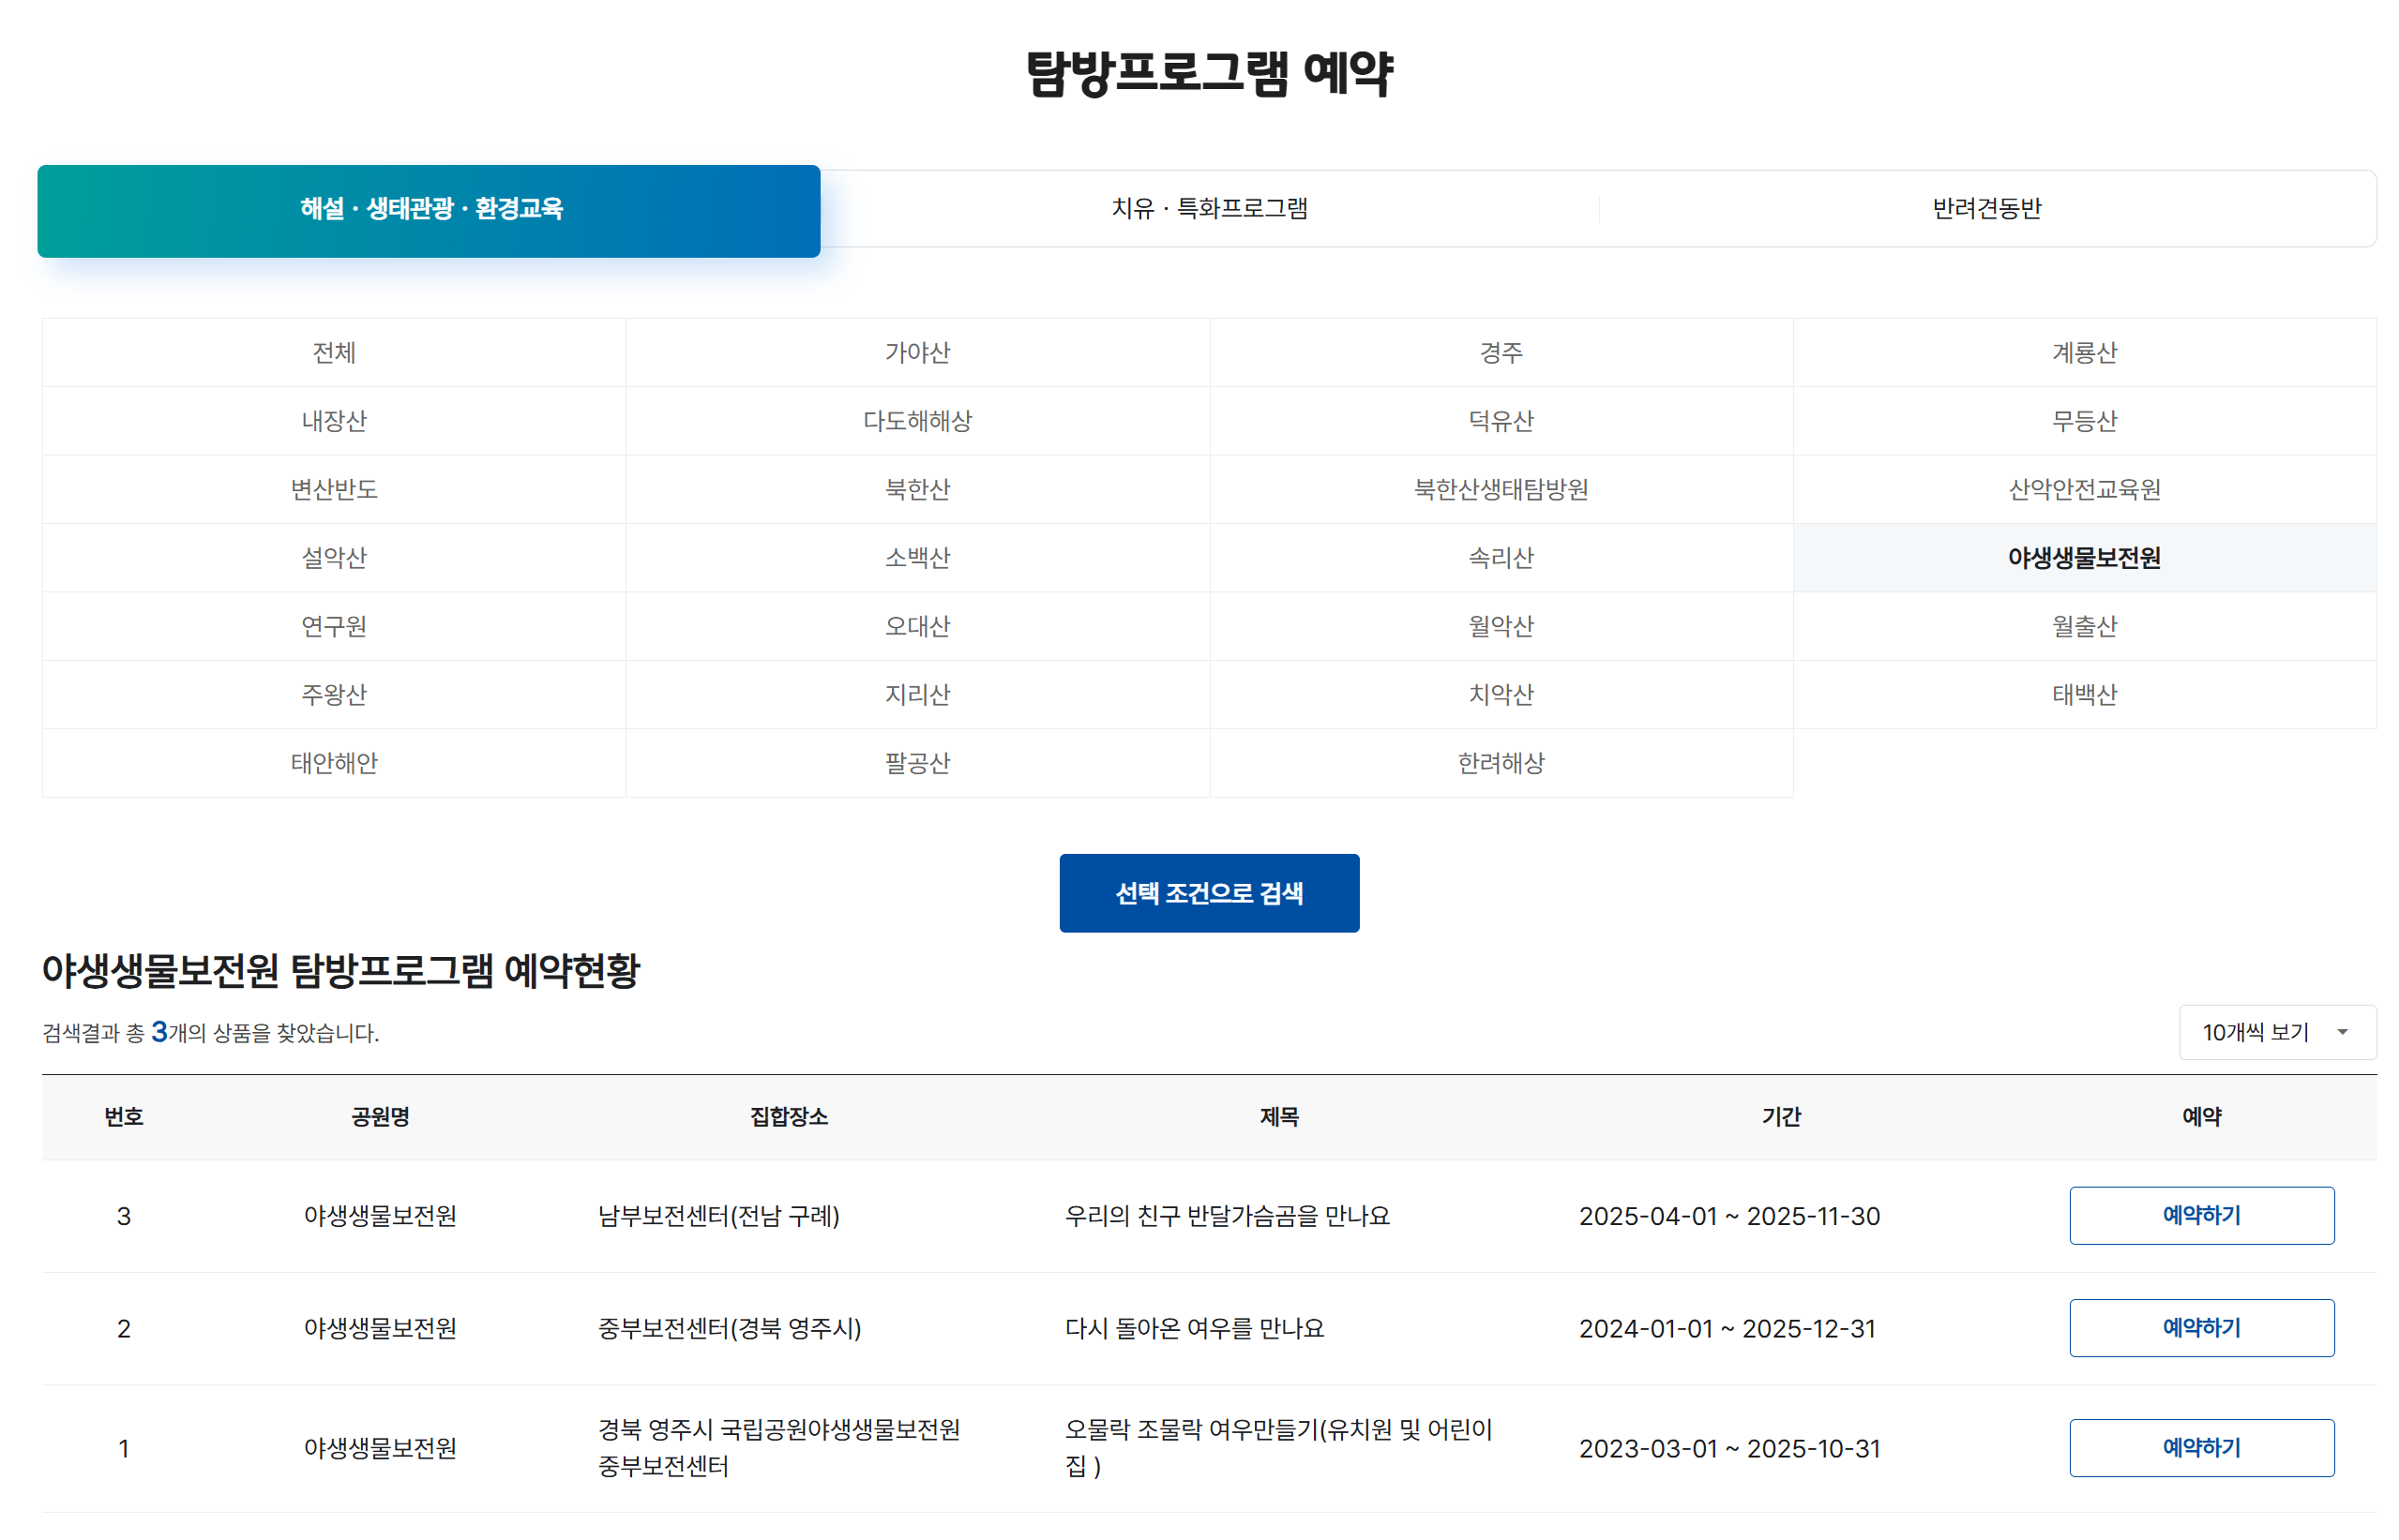Reserve 우리의 친구 반달가슴곰을 만나요 program

[x=2201, y=1215]
